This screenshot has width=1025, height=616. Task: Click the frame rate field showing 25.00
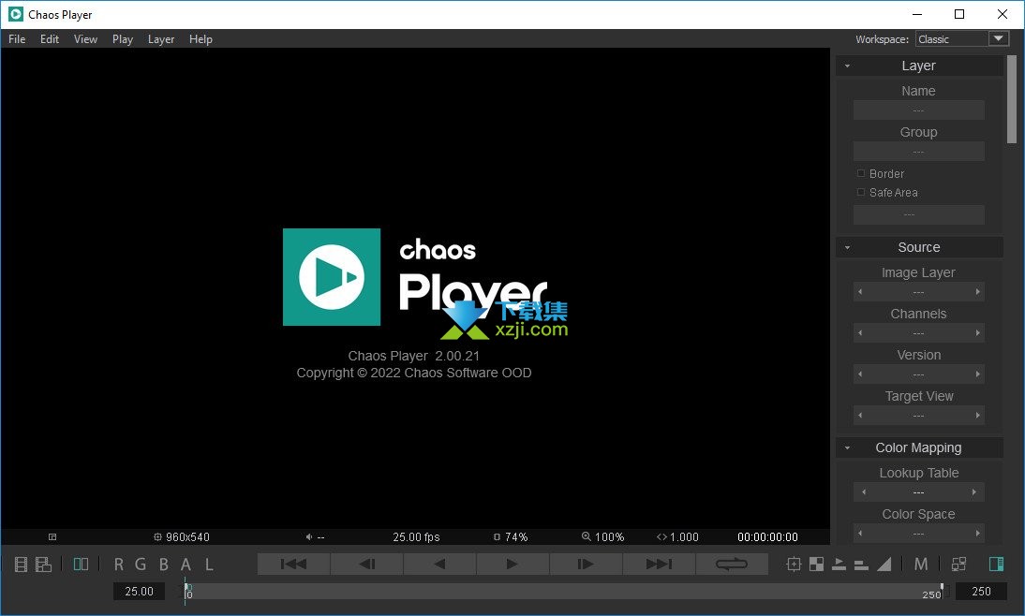pyautogui.click(x=140, y=591)
